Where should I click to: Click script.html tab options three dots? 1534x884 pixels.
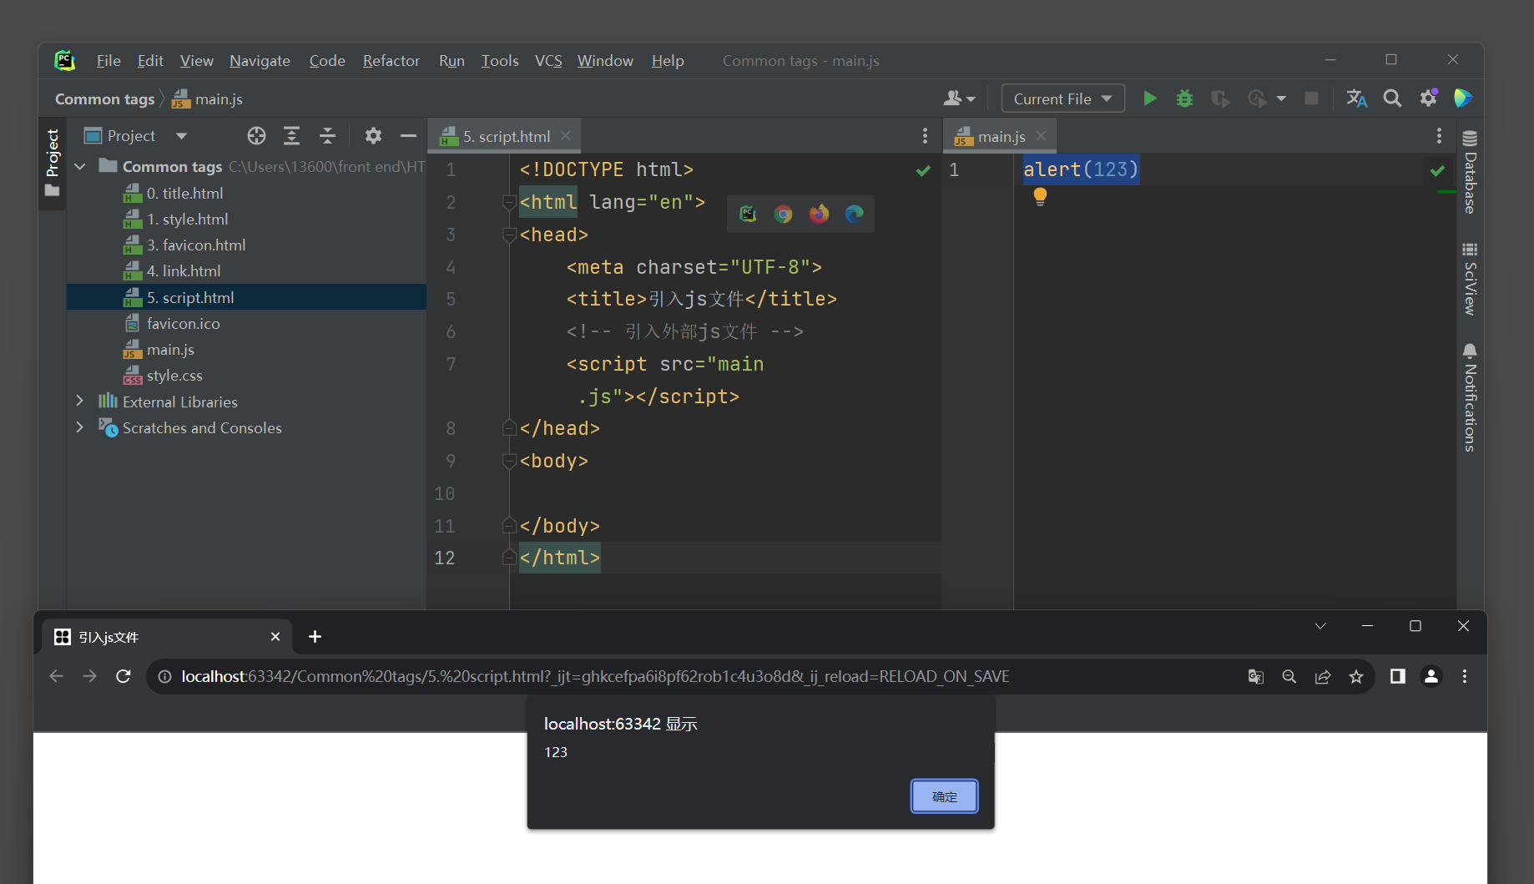pos(925,136)
